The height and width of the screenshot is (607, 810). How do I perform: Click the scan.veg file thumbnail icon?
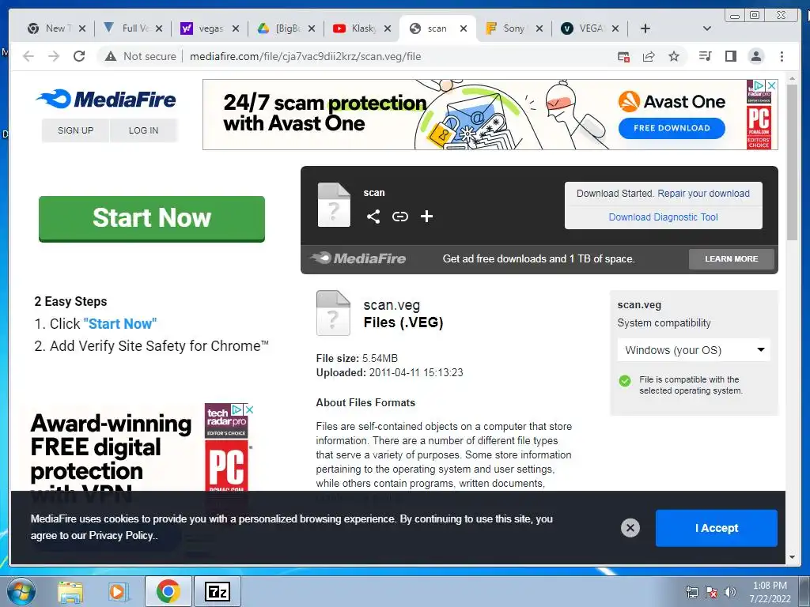point(333,313)
